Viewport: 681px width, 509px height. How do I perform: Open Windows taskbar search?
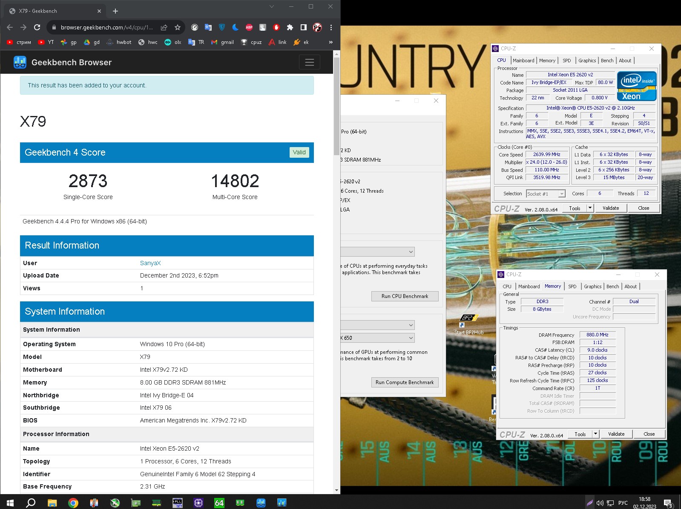tap(31, 503)
